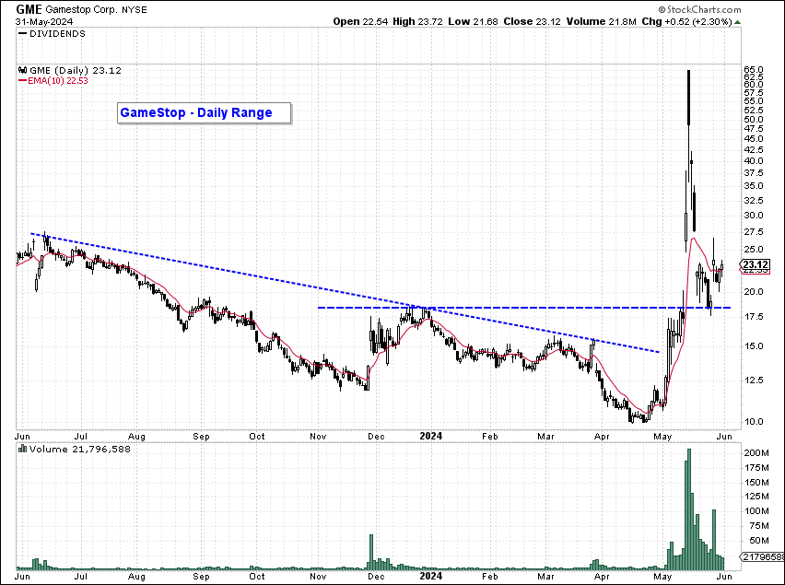Click the StockCharts.com copyright label
The height and width of the screenshot is (585, 785).
click(x=699, y=9)
